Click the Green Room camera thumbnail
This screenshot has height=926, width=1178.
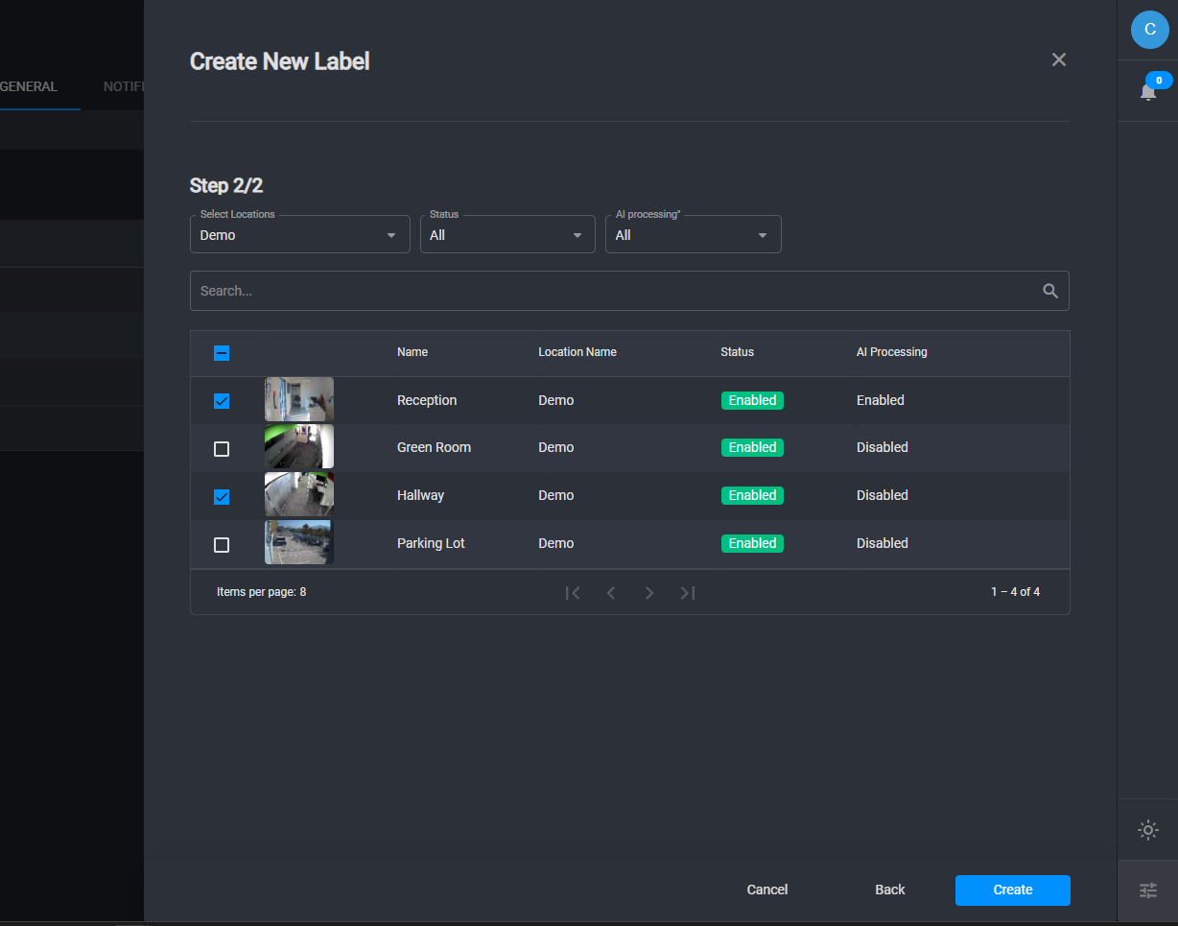click(299, 447)
